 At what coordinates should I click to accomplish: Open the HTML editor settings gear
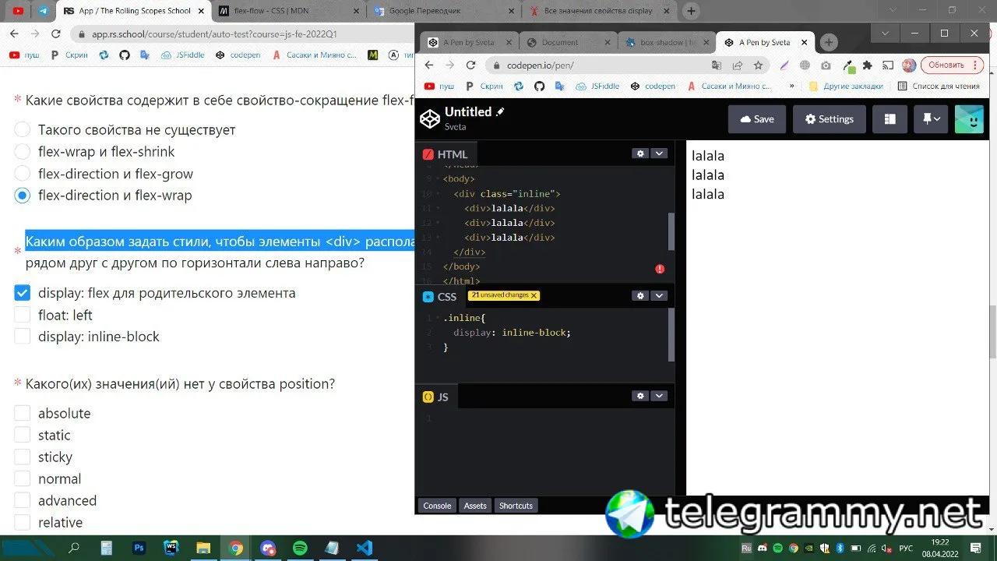(x=640, y=153)
